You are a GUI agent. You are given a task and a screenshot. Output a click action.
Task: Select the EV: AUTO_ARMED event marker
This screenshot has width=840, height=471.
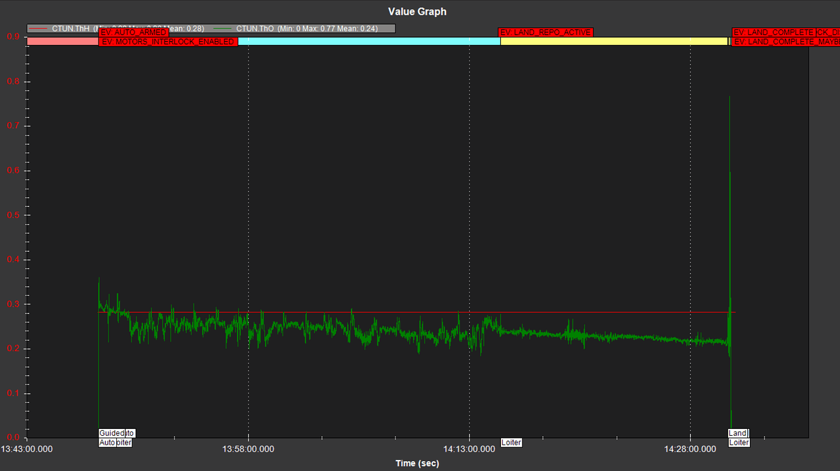point(133,32)
